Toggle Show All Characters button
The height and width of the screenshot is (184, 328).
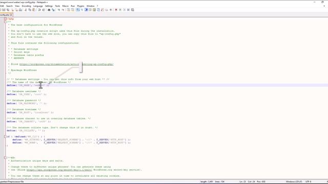(x=82, y=10)
